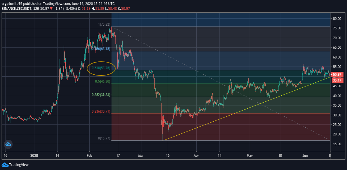The image size is (347, 170).
Task: Click the orange ellipse around 0.618 level
Action: (x=101, y=68)
